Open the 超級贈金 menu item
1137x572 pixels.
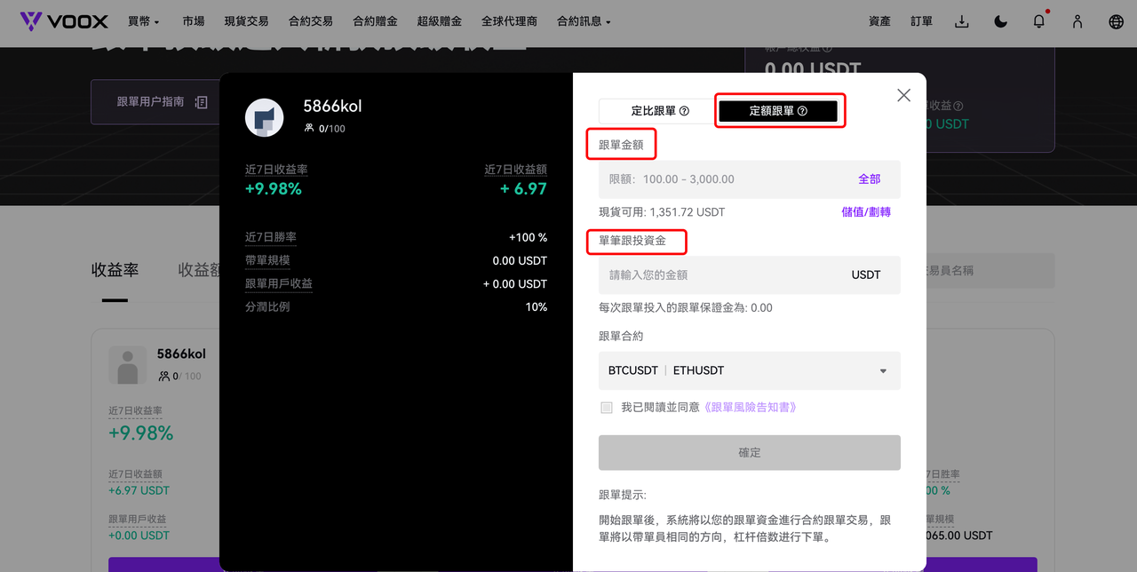point(439,21)
